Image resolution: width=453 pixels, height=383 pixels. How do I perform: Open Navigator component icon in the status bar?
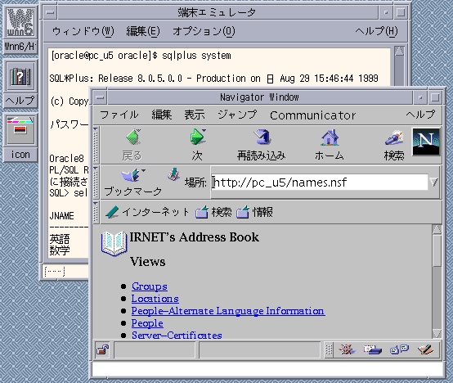coord(347,349)
